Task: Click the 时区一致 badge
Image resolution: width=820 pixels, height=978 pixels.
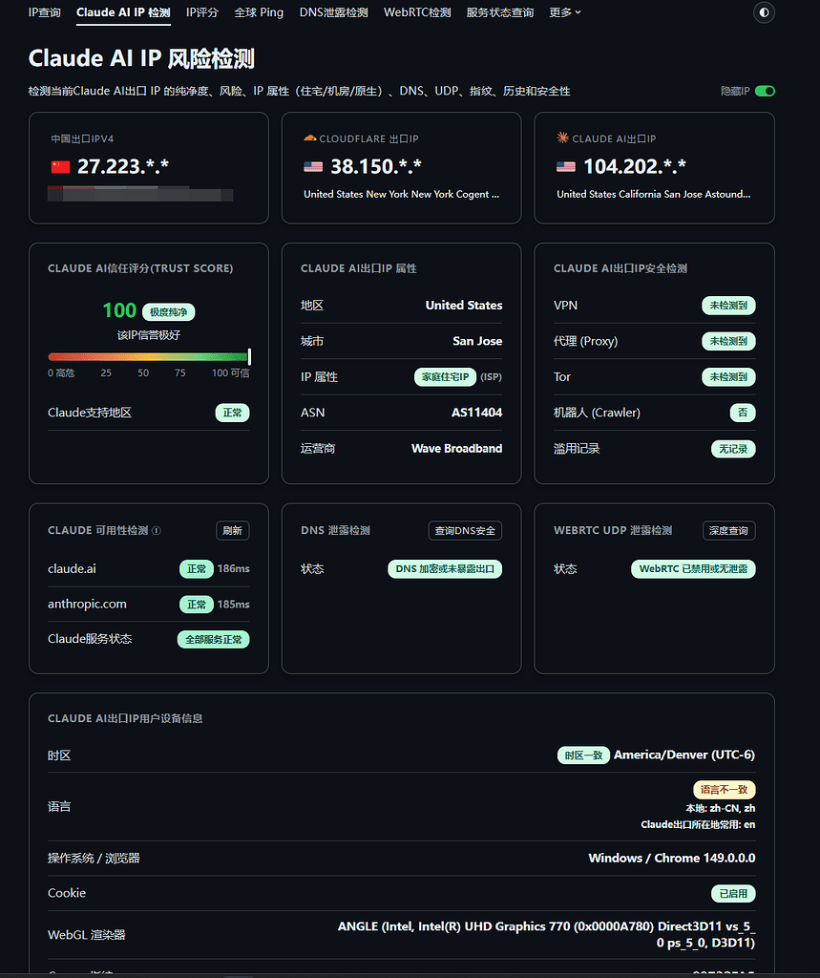Action: [x=583, y=755]
